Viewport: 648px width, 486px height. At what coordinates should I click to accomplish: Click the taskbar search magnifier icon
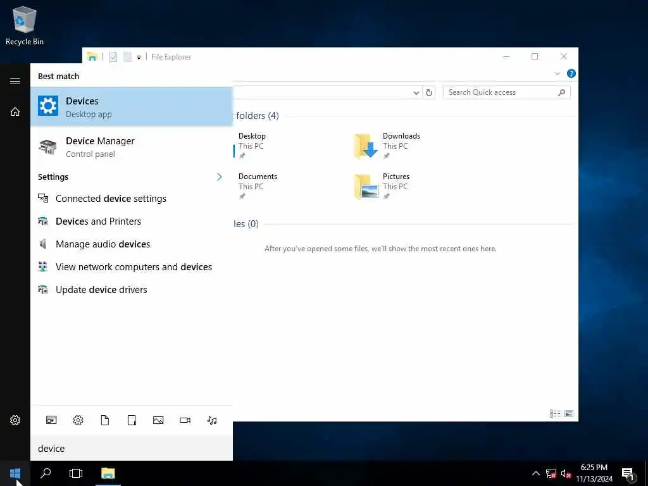click(x=46, y=473)
